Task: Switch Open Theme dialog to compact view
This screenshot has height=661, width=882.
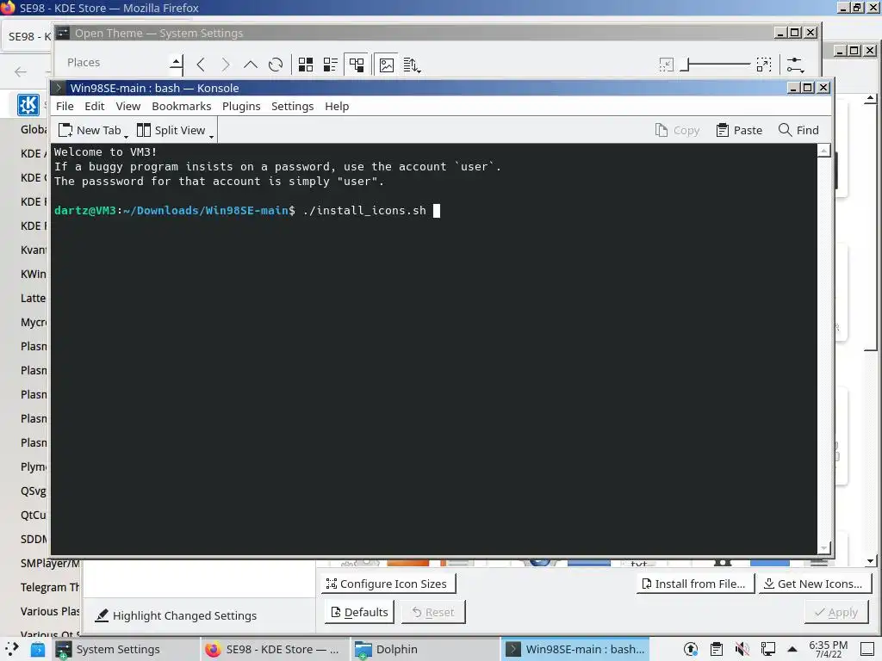Action: [x=330, y=65]
